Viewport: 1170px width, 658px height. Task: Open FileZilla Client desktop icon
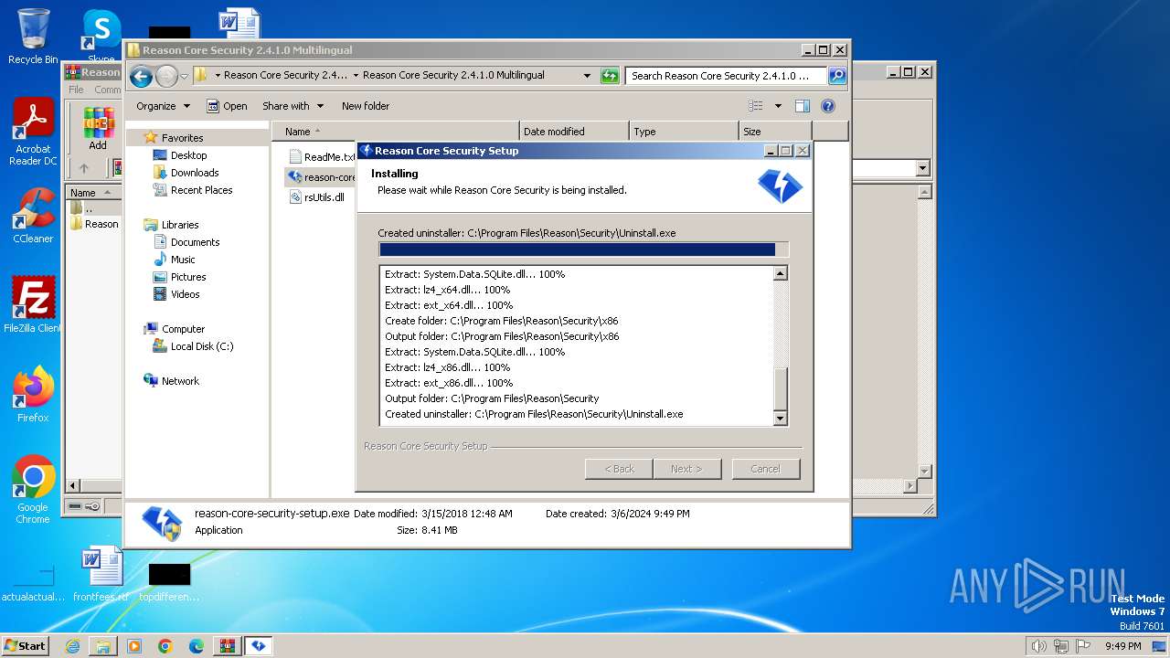33,304
